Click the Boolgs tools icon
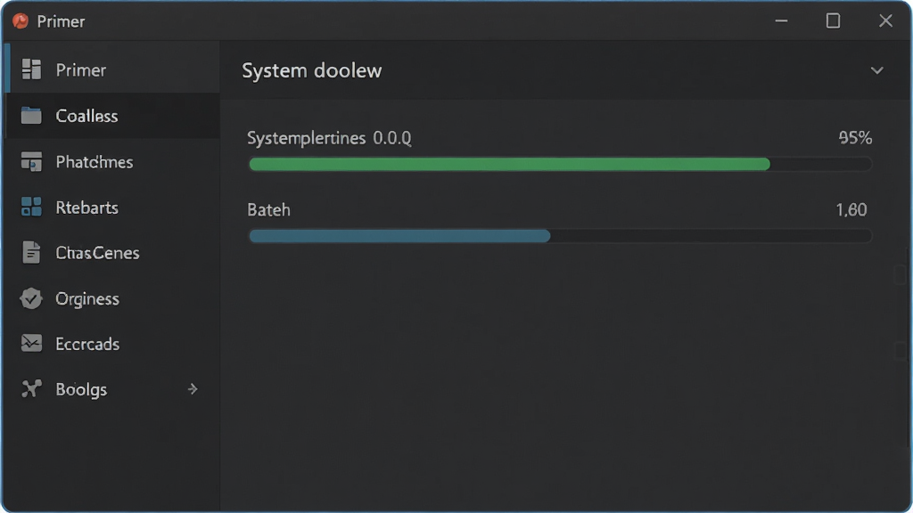Screen dimensions: 913x513 pyautogui.click(x=31, y=388)
